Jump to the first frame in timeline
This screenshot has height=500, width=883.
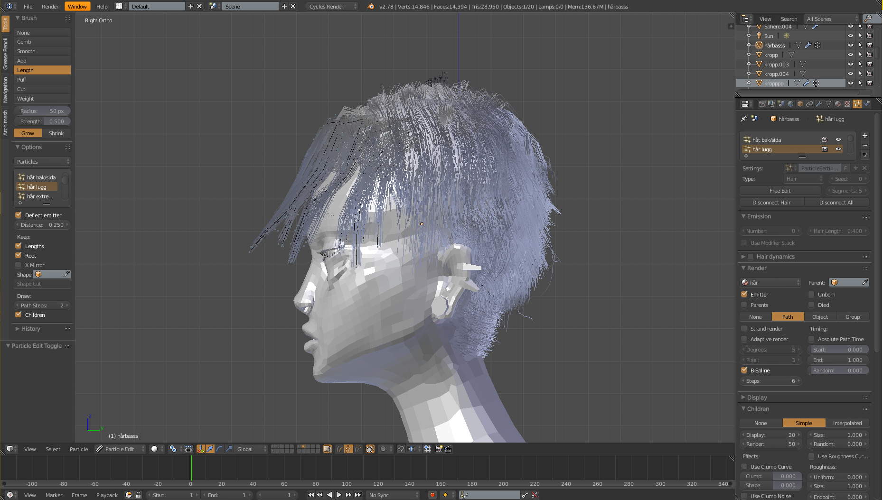click(x=310, y=495)
